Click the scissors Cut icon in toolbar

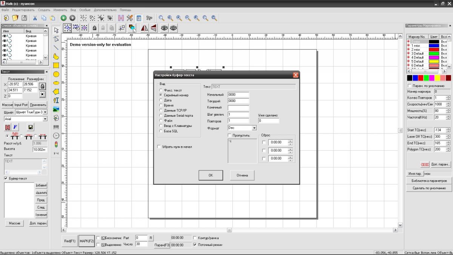(35, 18)
